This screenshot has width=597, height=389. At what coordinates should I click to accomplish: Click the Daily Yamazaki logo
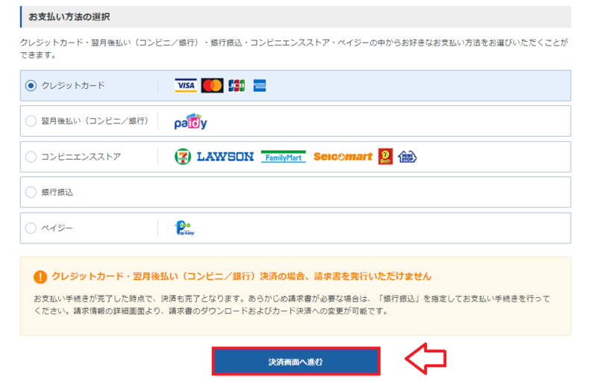[385, 157]
